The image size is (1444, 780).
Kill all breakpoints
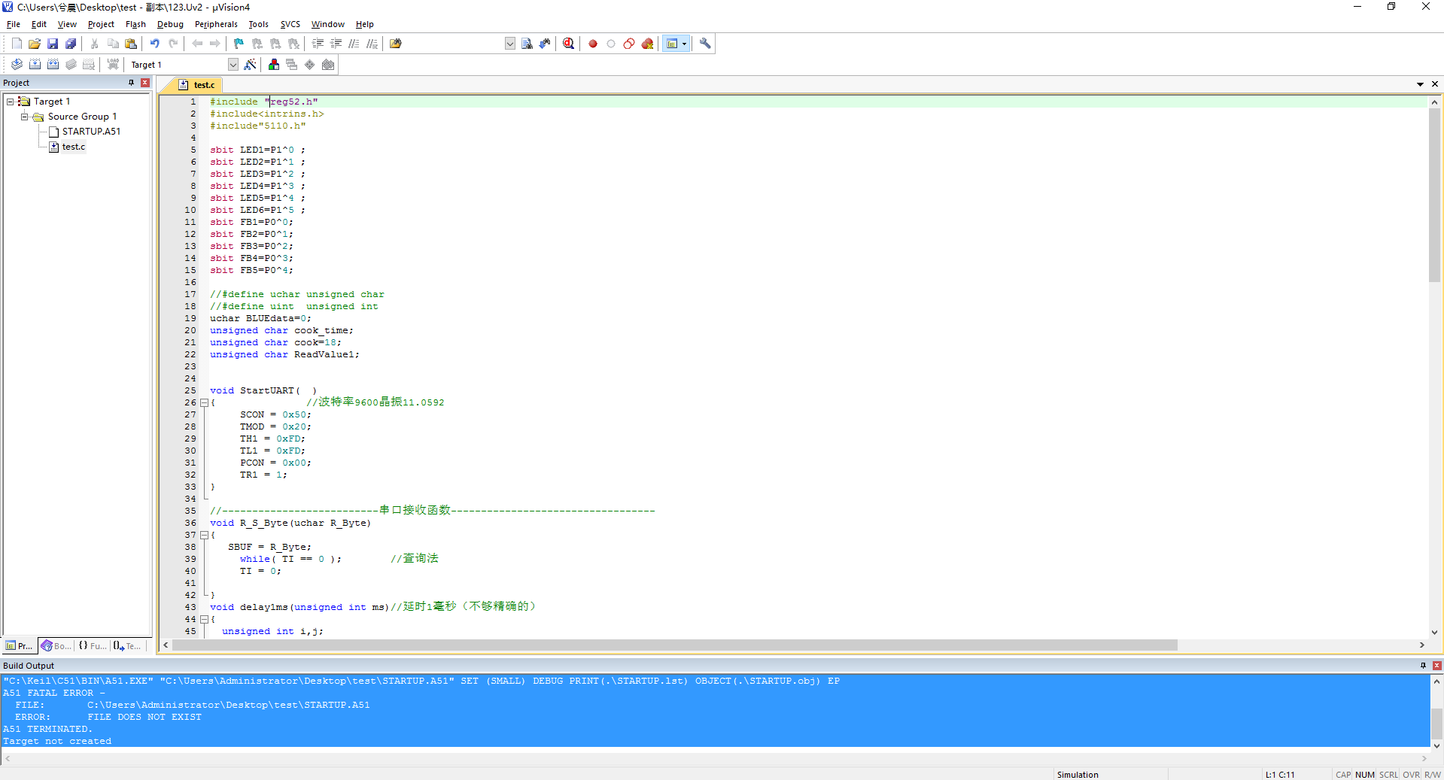pos(647,44)
